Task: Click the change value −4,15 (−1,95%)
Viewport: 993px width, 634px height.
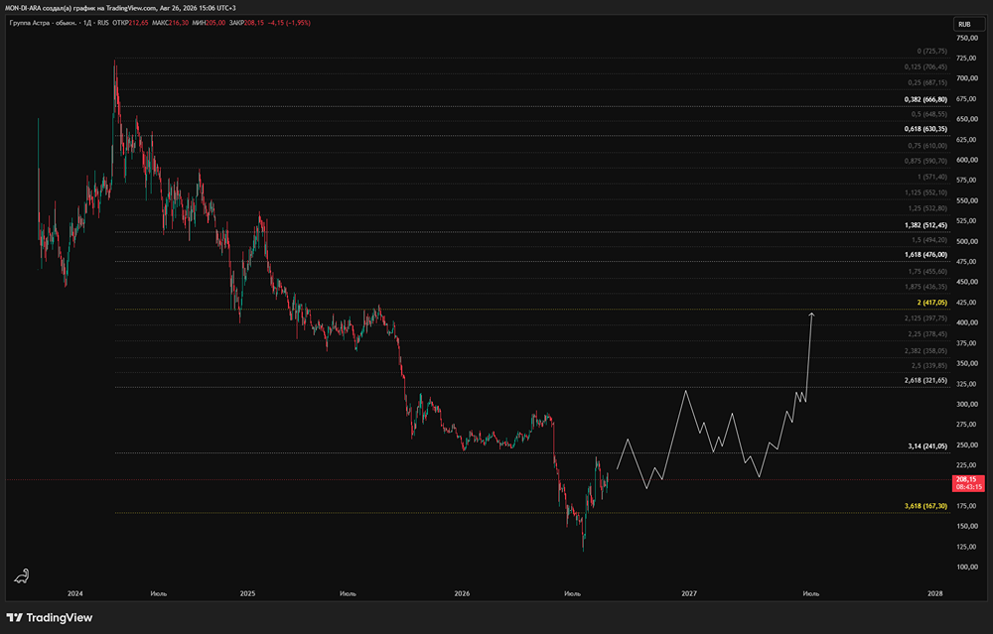Action: pos(289,23)
